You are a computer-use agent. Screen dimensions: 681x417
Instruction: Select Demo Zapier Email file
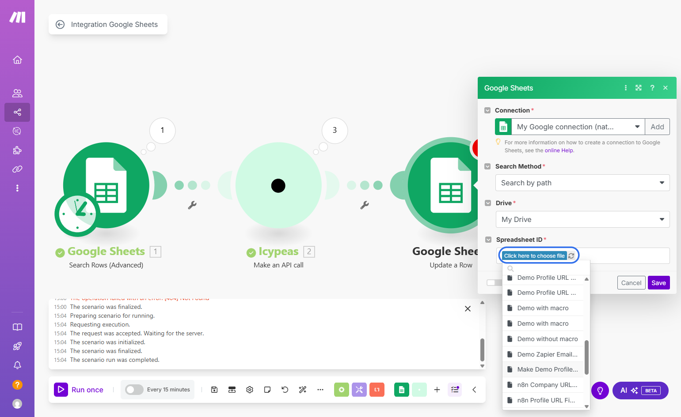pyautogui.click(x=543, y=354)
